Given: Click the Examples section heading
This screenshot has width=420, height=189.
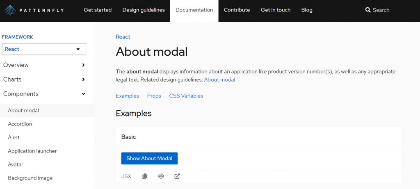Looking at the screenshot, I should (x=134, y=113).
